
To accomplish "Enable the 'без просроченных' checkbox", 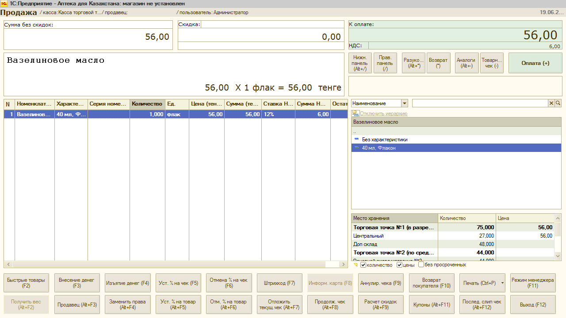I will [421, 265].
